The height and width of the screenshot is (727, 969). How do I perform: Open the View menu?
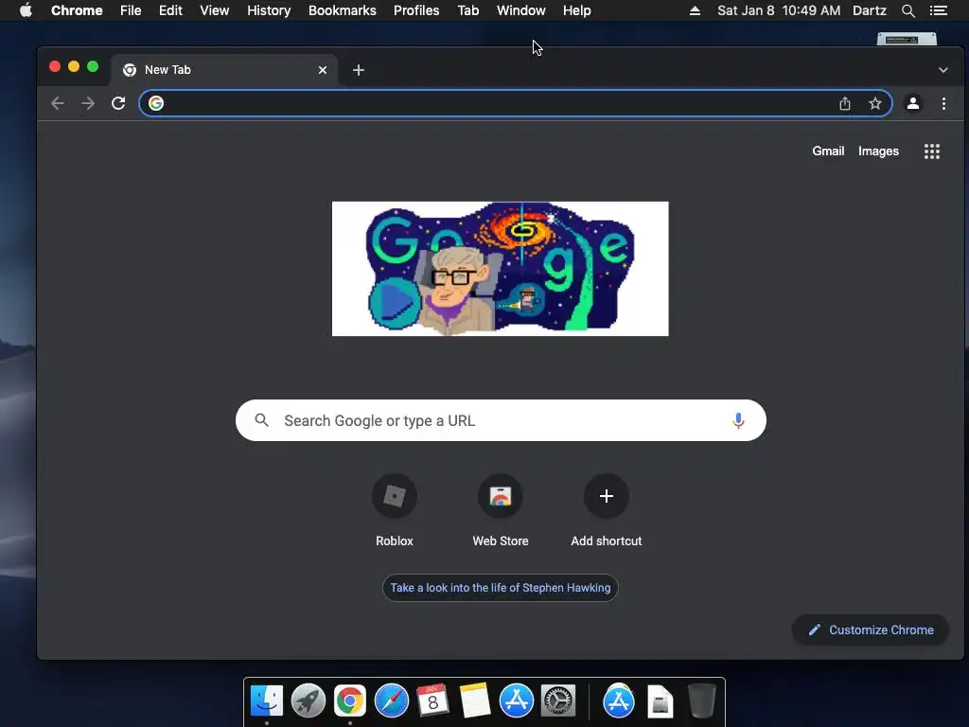tap(215, 10)
